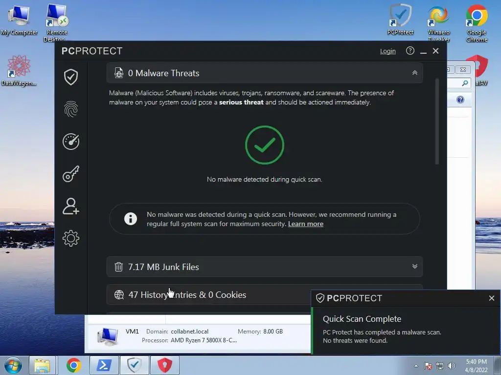Click the blue help icon in the background window

460,100
